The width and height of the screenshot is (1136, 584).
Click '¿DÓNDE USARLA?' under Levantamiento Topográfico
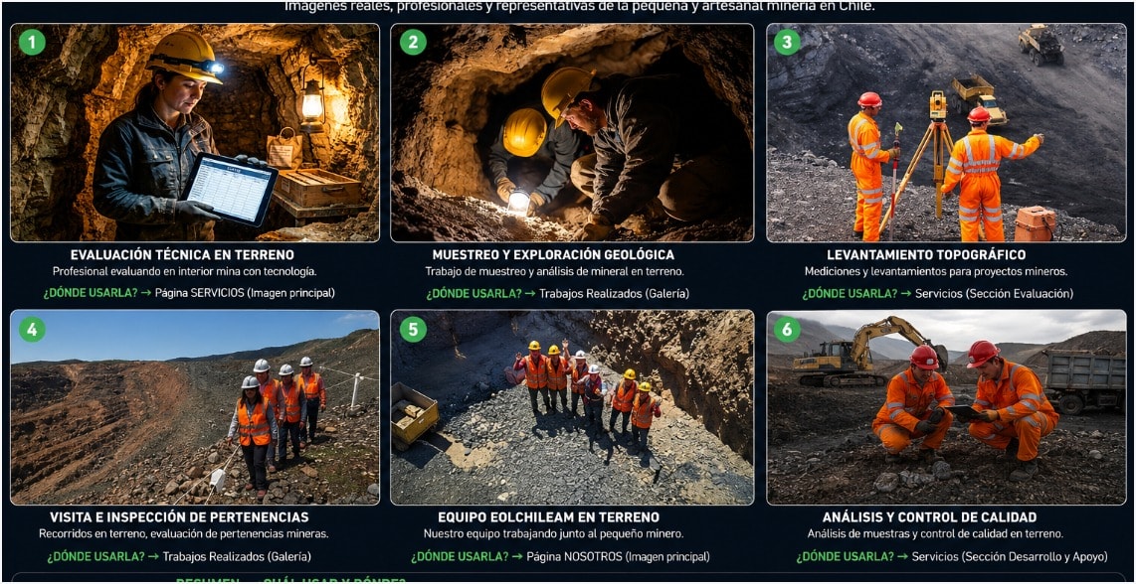tap(850, 293)
